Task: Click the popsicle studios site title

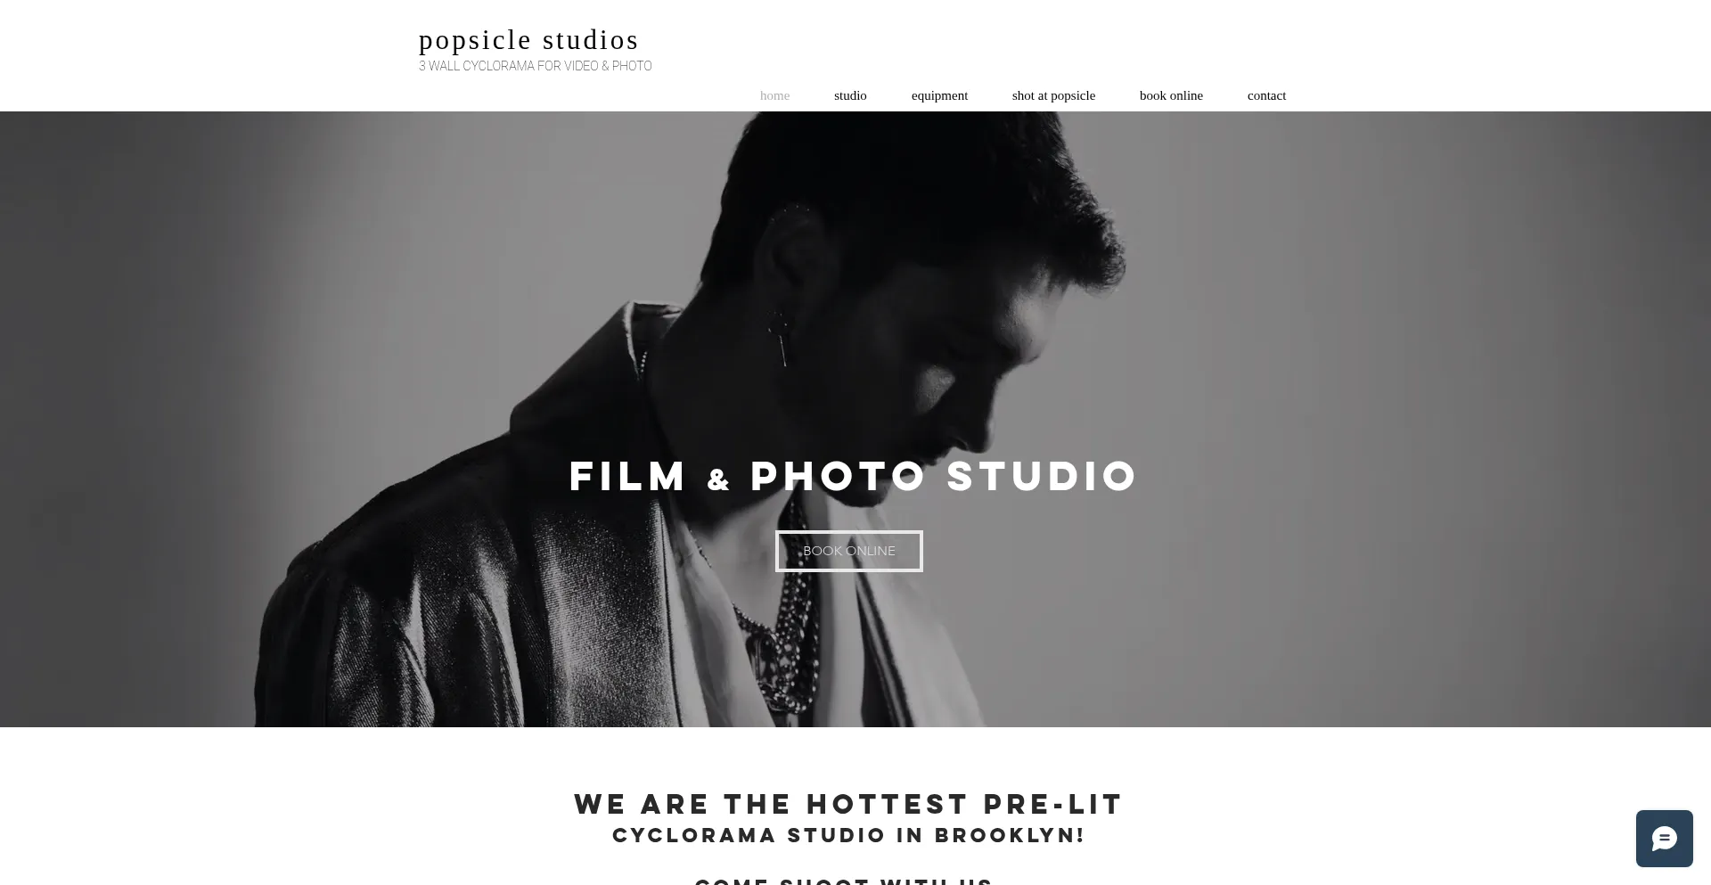Action: click(x=528, y=40)
